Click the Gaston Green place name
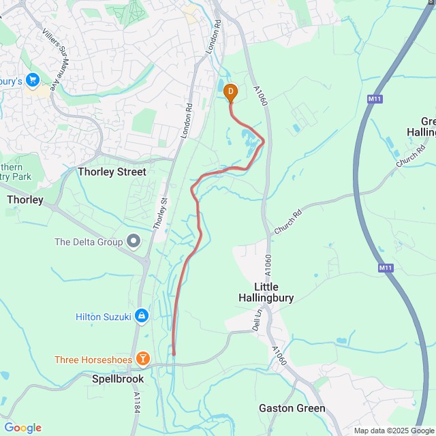436x436 pixels. tap(292, 408)
